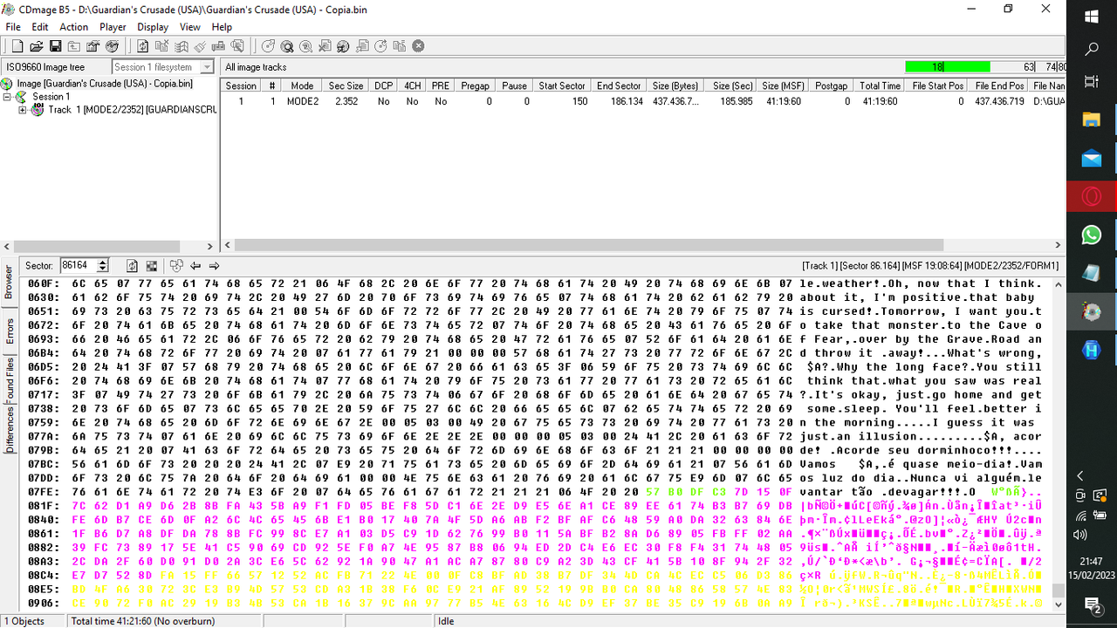
Task: Switch to the Differences side tab
Action: click(x=9, y=431)
